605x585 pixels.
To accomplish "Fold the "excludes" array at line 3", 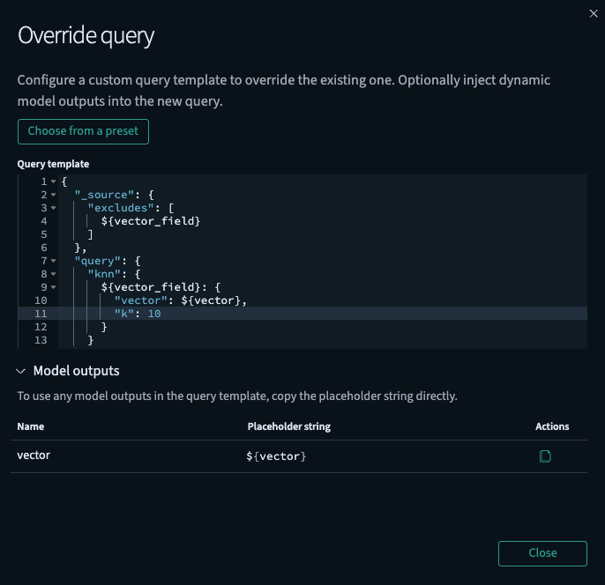I will 53,208.
